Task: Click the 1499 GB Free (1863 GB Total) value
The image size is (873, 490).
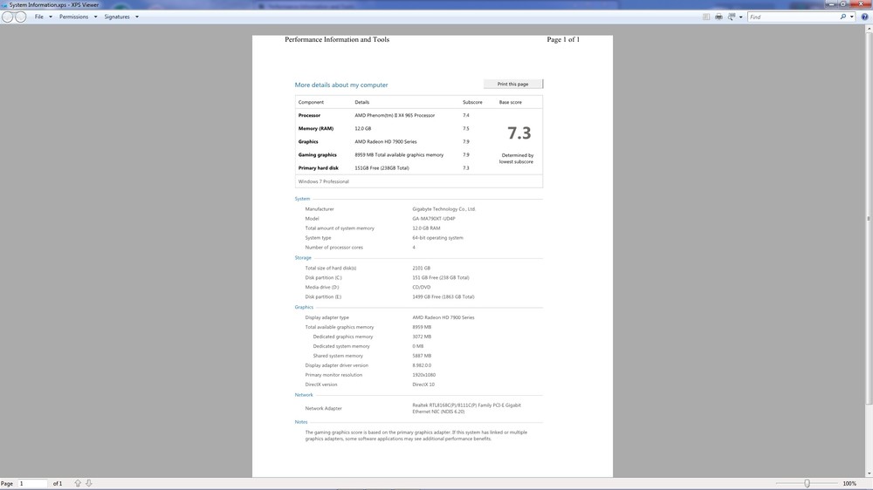Action: point(443,297)
